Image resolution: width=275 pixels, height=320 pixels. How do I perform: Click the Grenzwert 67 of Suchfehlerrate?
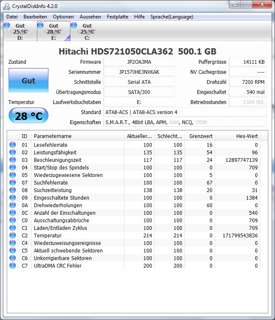(x=210, y=183)
